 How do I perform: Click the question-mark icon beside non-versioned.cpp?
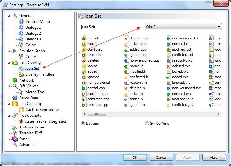(x=126, y=60)
